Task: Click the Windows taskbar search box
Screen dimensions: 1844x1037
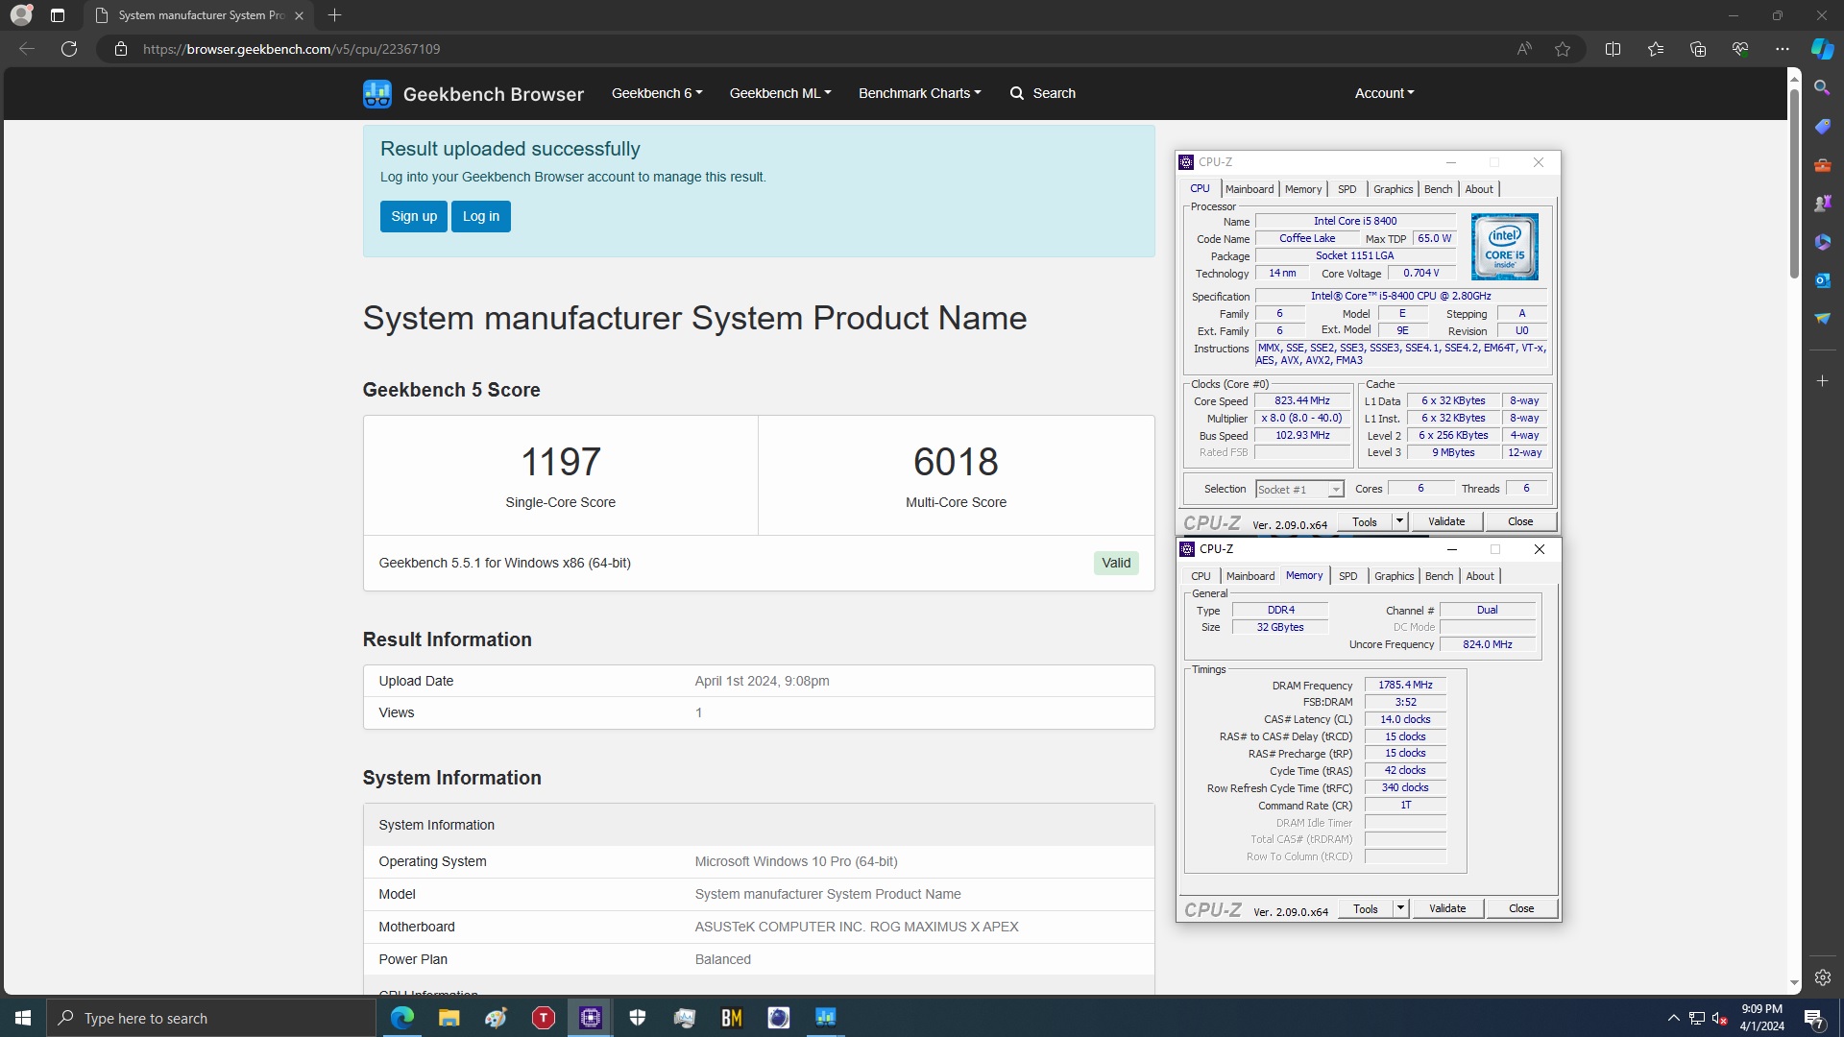Action: pyautogui.click(x=211, y=1018)
